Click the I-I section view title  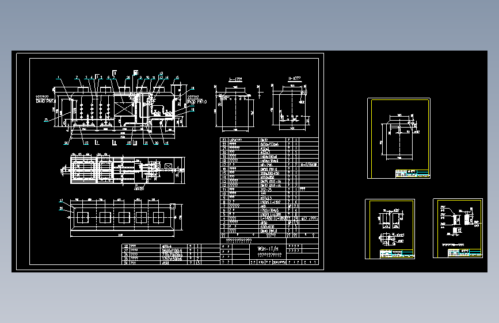(x=235, y=79)
